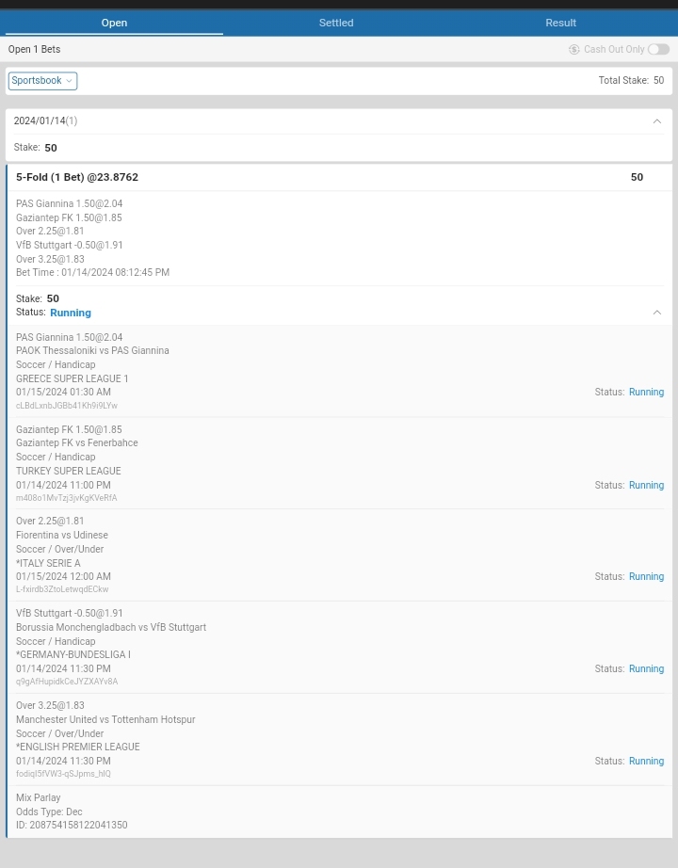This screenshot has height=868, width=678.
Task: Select the PAOK Thessaloniki vs PAS Giannina match
Action: (92, 351)
